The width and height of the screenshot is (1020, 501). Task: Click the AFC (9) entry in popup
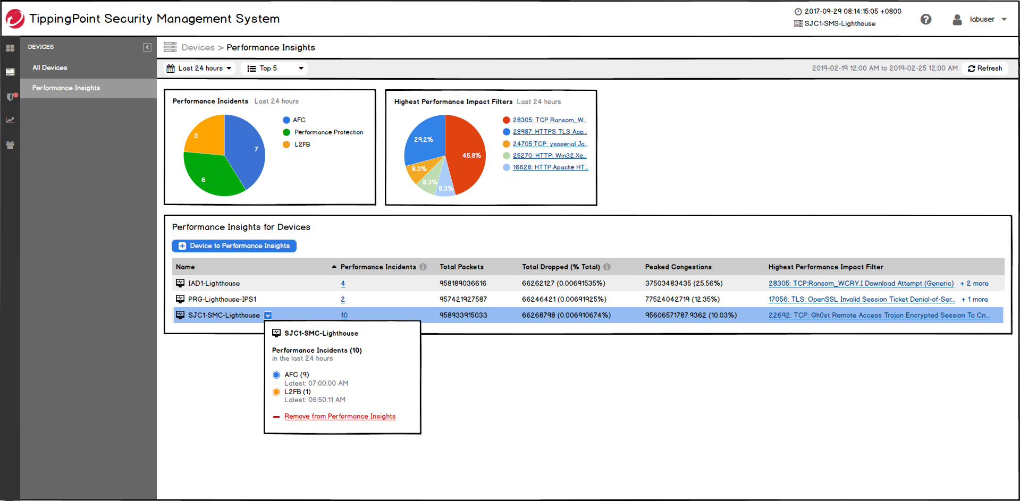tap(297, 375)
